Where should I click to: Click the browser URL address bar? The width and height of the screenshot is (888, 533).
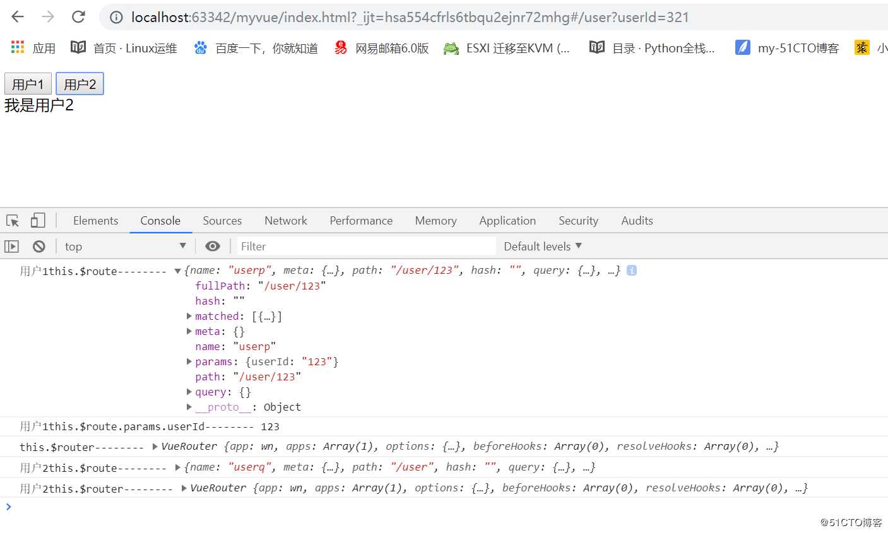tap(410, 17)
